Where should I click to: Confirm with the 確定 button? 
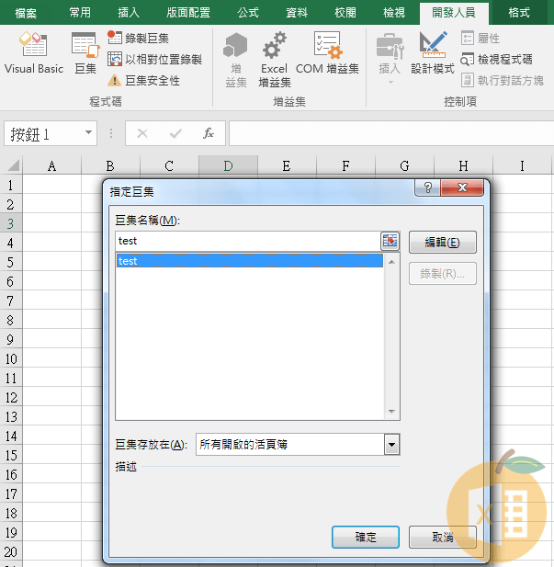click(x=365, y=537)
